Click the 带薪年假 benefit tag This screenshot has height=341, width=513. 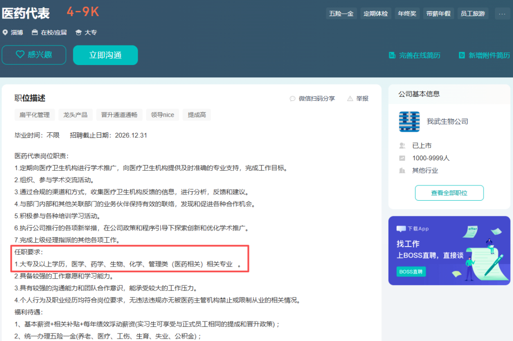coord(438,14)
